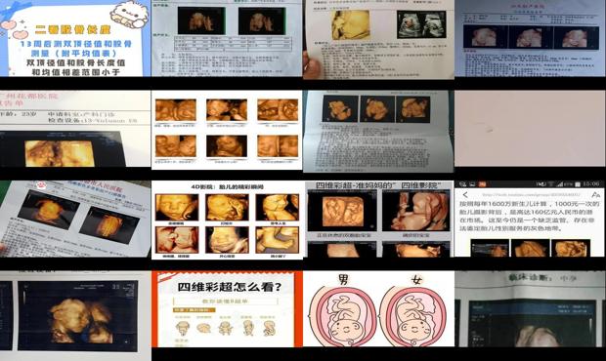
Task: Open the '四维彩超-准妈妈的四维影院' thumbnail
Action: [x=378, y=220]
